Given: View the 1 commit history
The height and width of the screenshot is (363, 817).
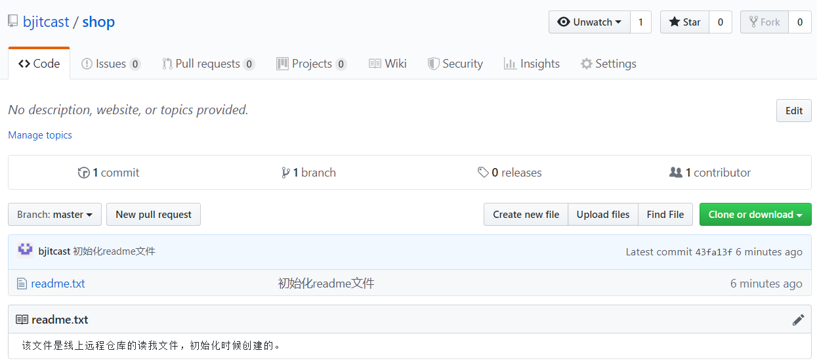Looking at the screenshot, I should pos(109,173).
